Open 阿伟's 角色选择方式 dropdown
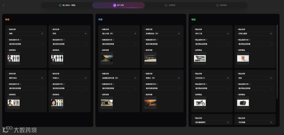Image resolution: width=284 pixels, height=135 pixels. coord(69,44)
